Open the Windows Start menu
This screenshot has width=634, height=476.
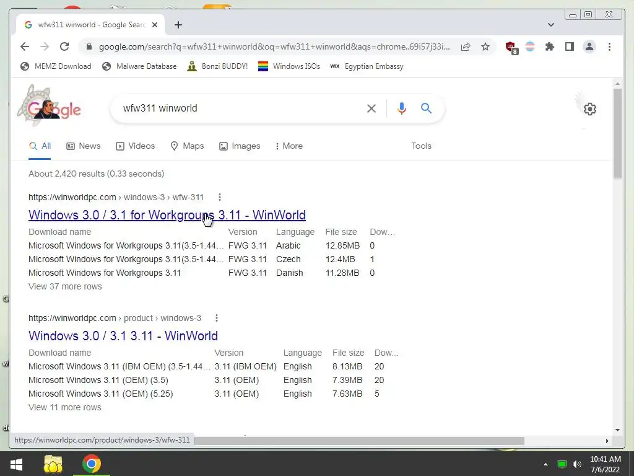[x=16, y=464]
